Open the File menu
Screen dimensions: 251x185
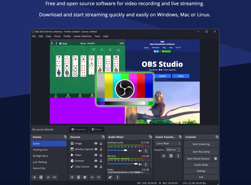(34, 36)
